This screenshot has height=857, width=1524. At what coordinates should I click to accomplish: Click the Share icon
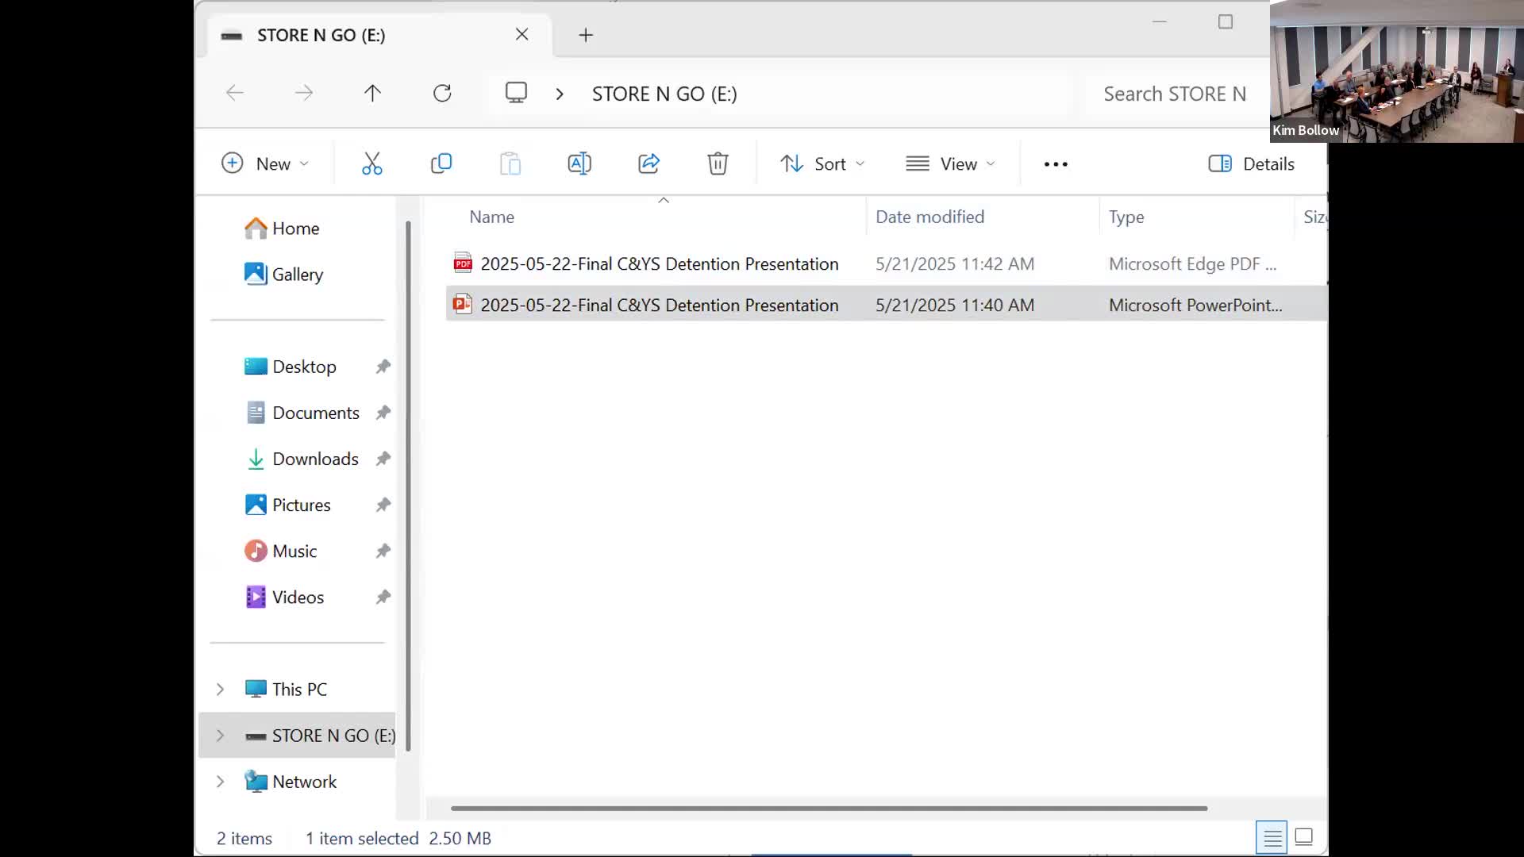pyautogui.click(x=648, y=163)
